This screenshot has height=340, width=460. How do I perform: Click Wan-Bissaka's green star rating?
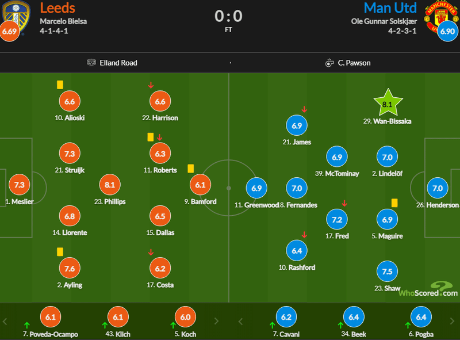(x=388, y=103)
